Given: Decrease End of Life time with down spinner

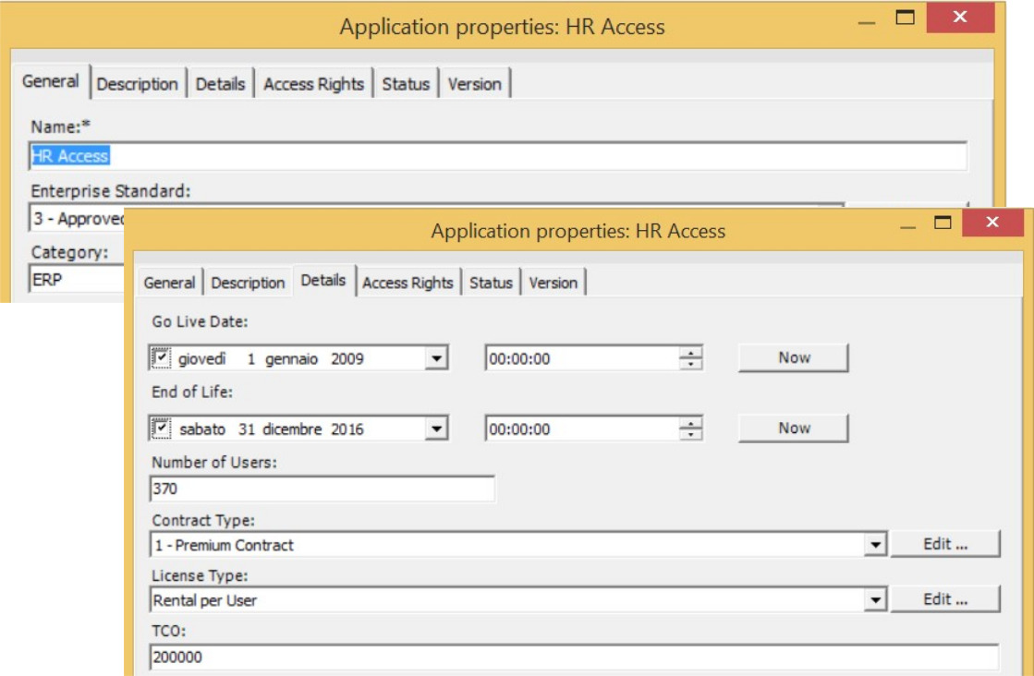Looking at the screenshot, I should [690, 434].
